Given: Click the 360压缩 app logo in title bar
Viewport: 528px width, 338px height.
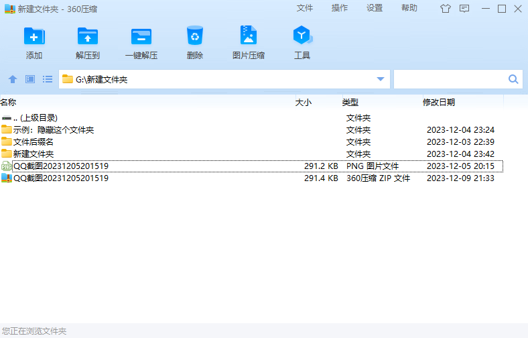Looking at the screenshot, I should tap(10, 9).
